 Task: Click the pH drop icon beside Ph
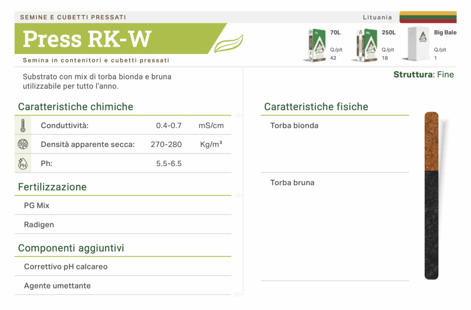click(x=23, y=163)
